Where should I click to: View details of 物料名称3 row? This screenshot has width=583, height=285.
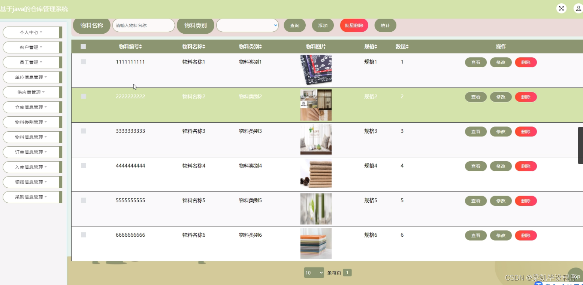click(x=476, y=132)
